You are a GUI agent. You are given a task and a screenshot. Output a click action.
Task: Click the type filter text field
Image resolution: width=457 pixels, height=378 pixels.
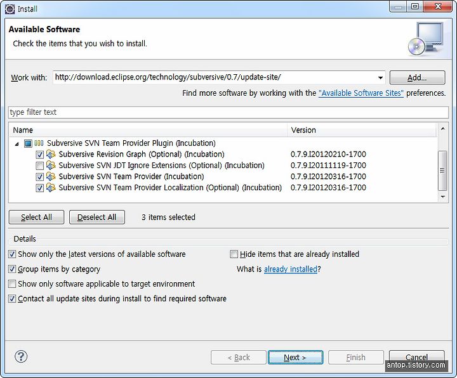tap(228, 112)
